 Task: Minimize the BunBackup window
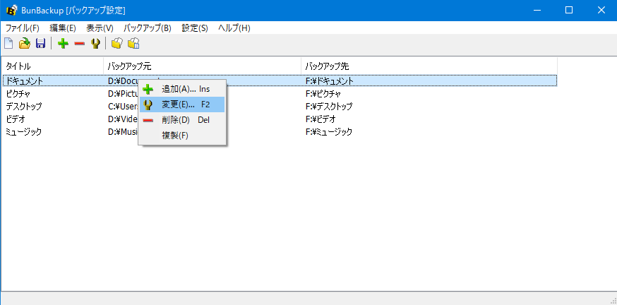coord(537,10)
